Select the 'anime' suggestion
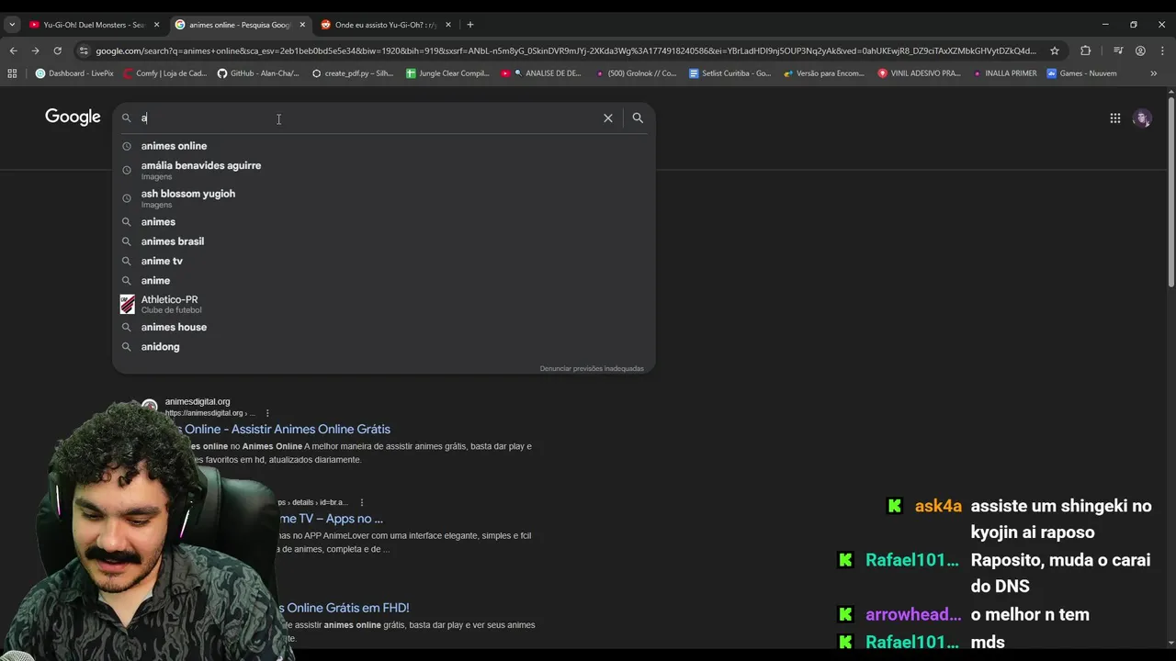Viewport: 1176px width, 661px height. coord(383,281)
